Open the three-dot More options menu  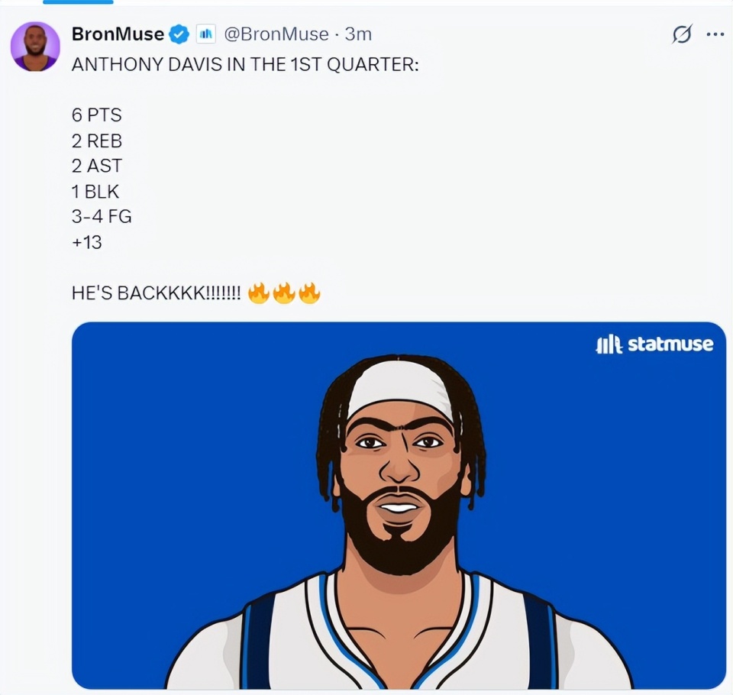pyautogui.click(x=715, y=34)
